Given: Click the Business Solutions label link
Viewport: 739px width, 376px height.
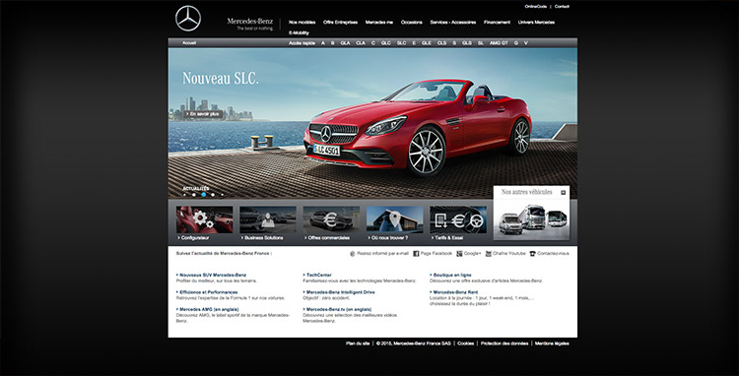Looking at the screenshot, I should click(x=262, y=238).
